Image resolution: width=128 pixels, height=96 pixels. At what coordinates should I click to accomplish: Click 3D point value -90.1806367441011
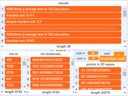click(100, 77)
